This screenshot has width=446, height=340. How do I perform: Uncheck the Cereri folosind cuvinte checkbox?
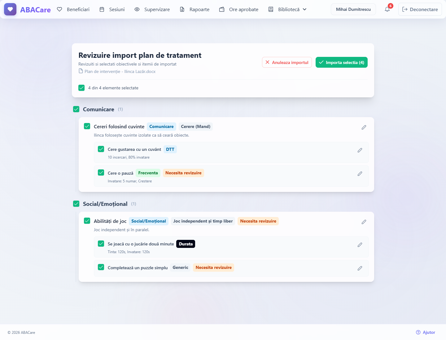click(87, 126)
